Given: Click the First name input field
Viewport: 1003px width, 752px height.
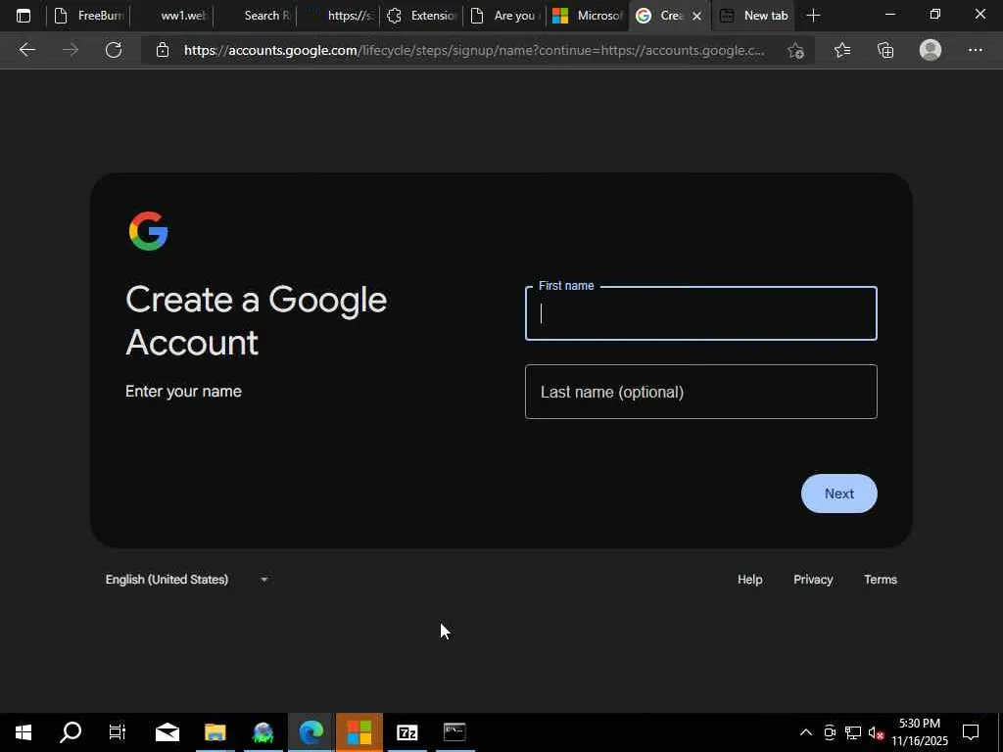Looking at the screenshot, I should 700,313.
